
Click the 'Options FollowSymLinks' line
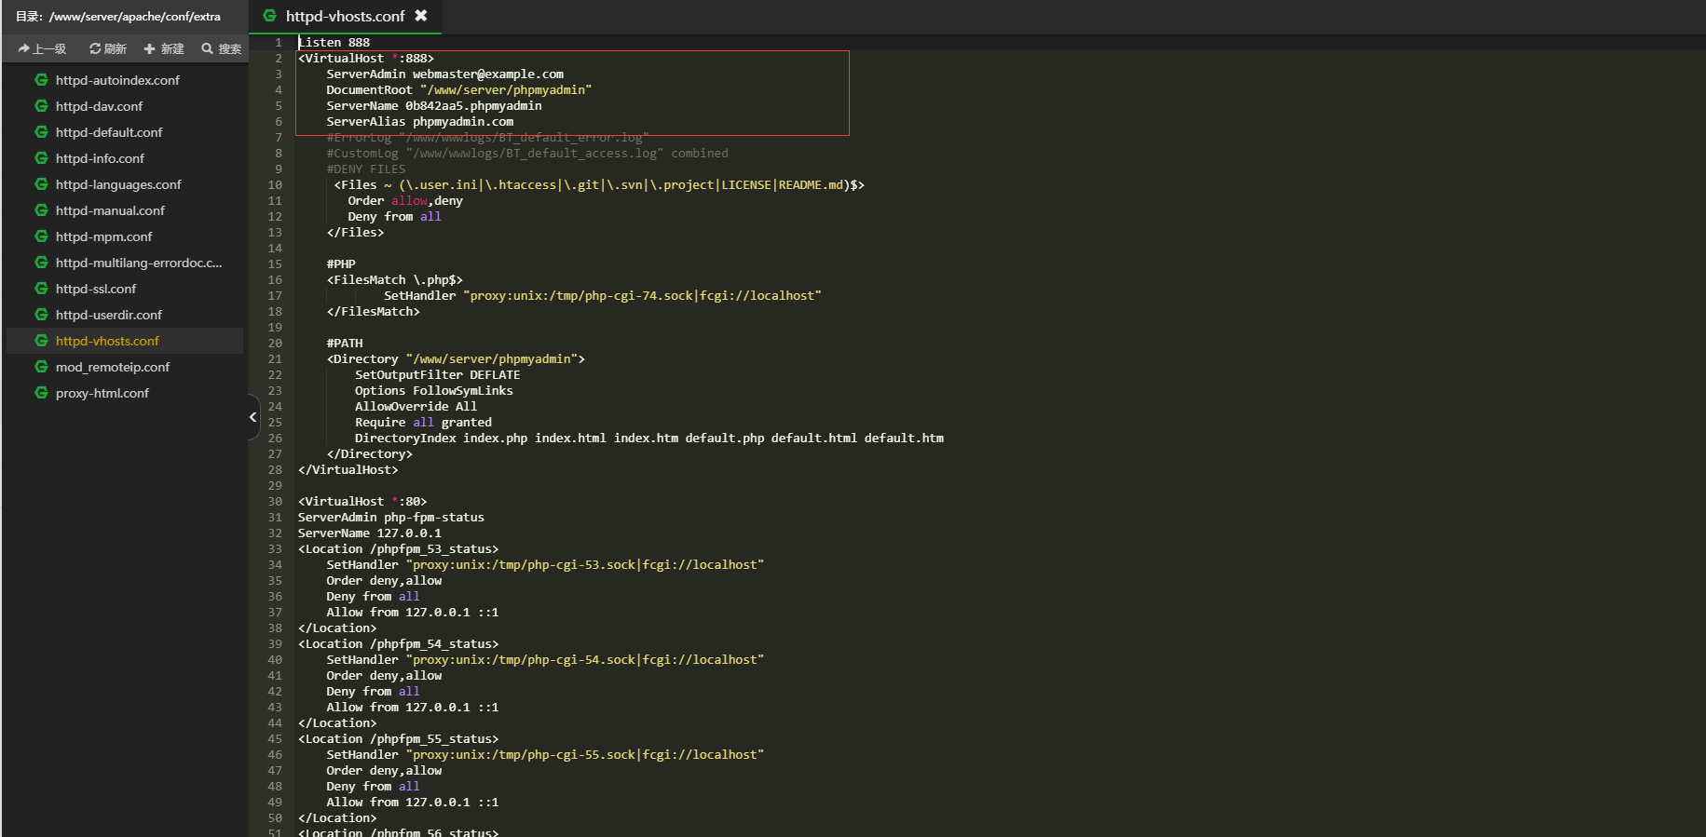tap(434, 391)
